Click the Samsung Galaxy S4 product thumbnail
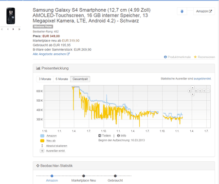 click(11, 16)
